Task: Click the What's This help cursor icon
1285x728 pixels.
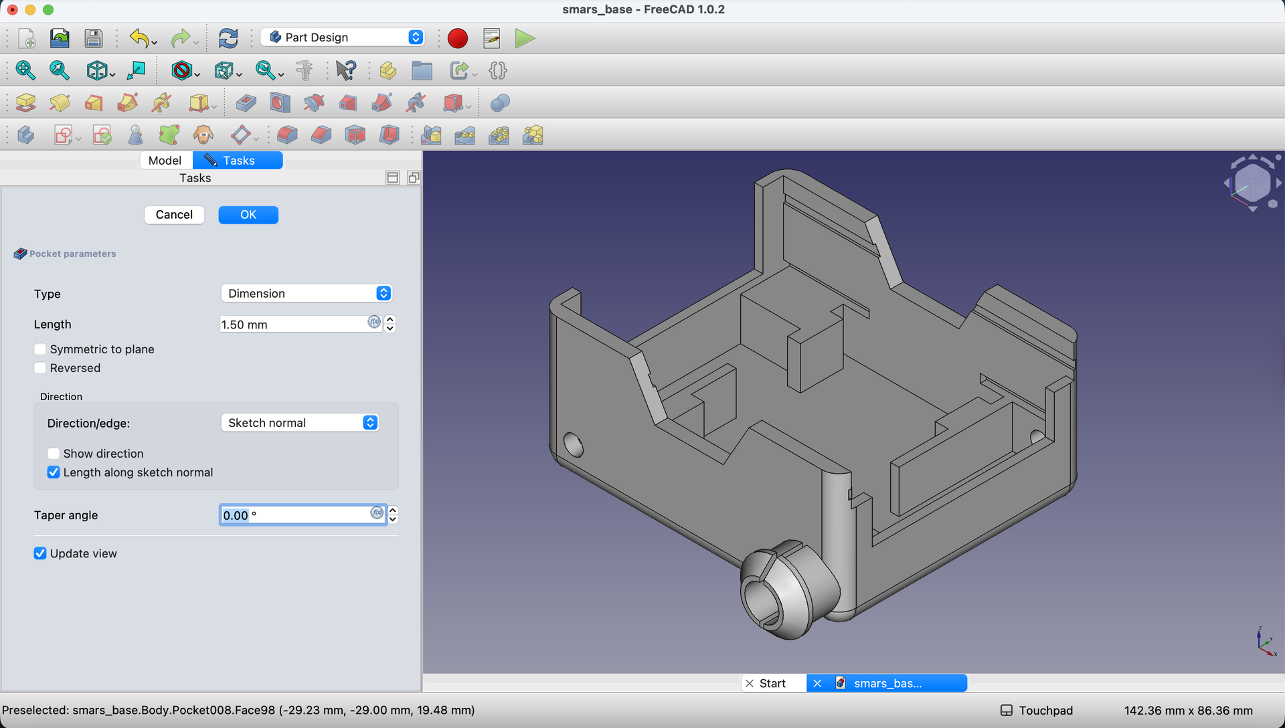Action: click(x=346, y=70)
